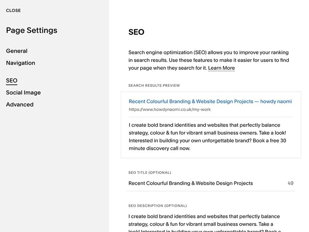Click the search preview description text
Screen dimensions: 309x232
tap(207, 137)
